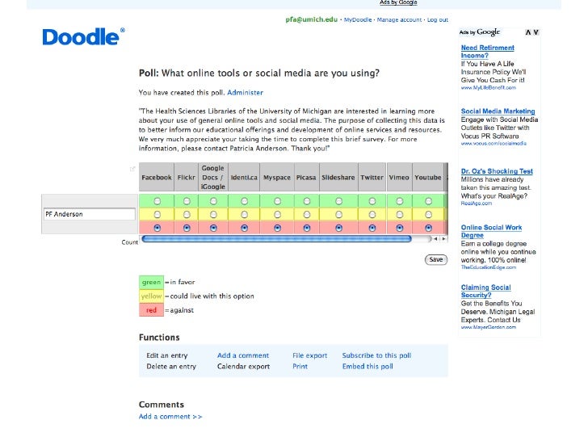Select green option for Twitter

pos(372,201)
